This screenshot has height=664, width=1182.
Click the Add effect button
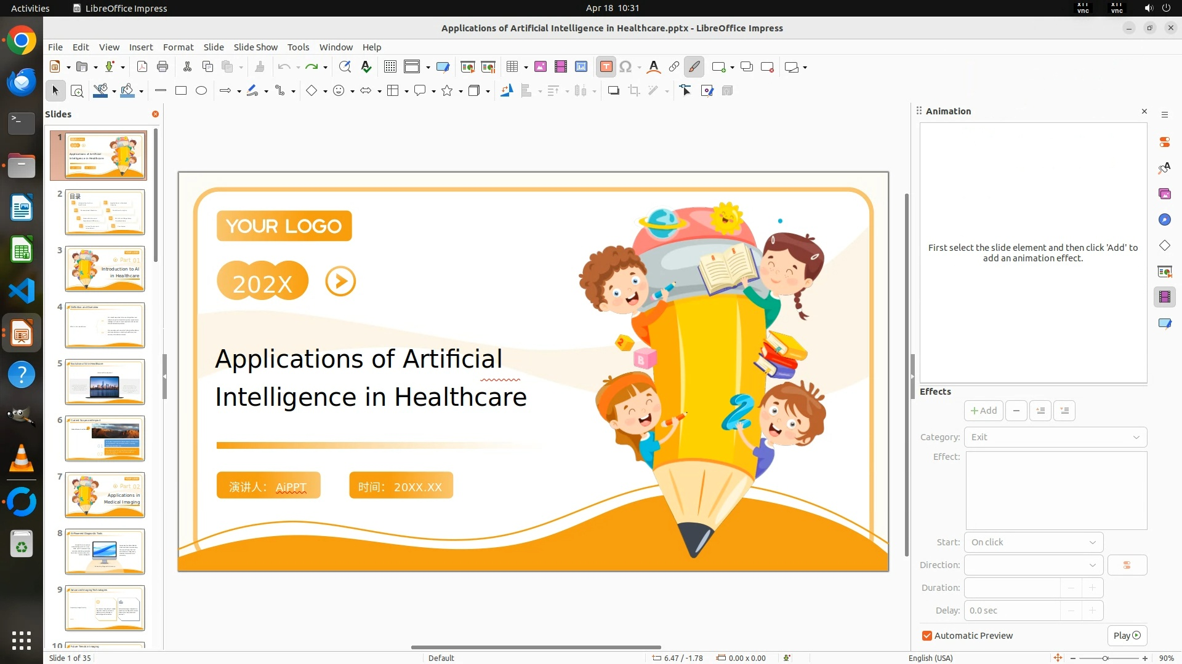click(983, 411)
